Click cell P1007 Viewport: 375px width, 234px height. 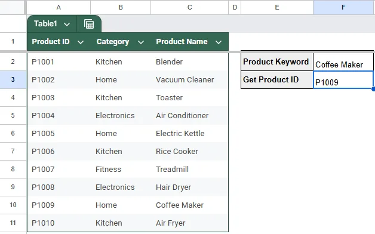point(59,169)
